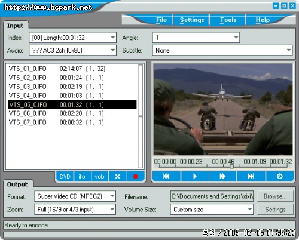This screenshot has height=240, width=299.
Task: Expand the Subtitle dropdown
Action: (x=289, y=50)
